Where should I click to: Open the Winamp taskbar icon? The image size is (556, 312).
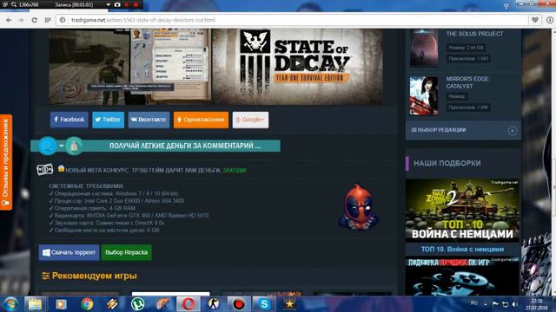[x=112, y=304]
